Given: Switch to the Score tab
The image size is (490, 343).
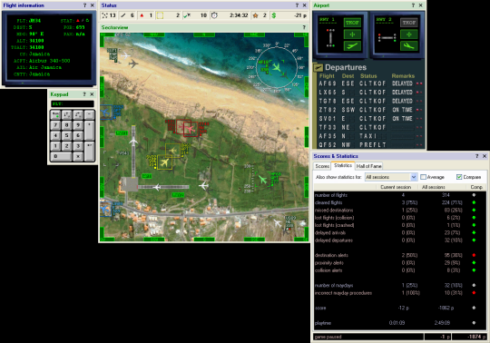Looking at the screenshot, I should tap(322, 166).
